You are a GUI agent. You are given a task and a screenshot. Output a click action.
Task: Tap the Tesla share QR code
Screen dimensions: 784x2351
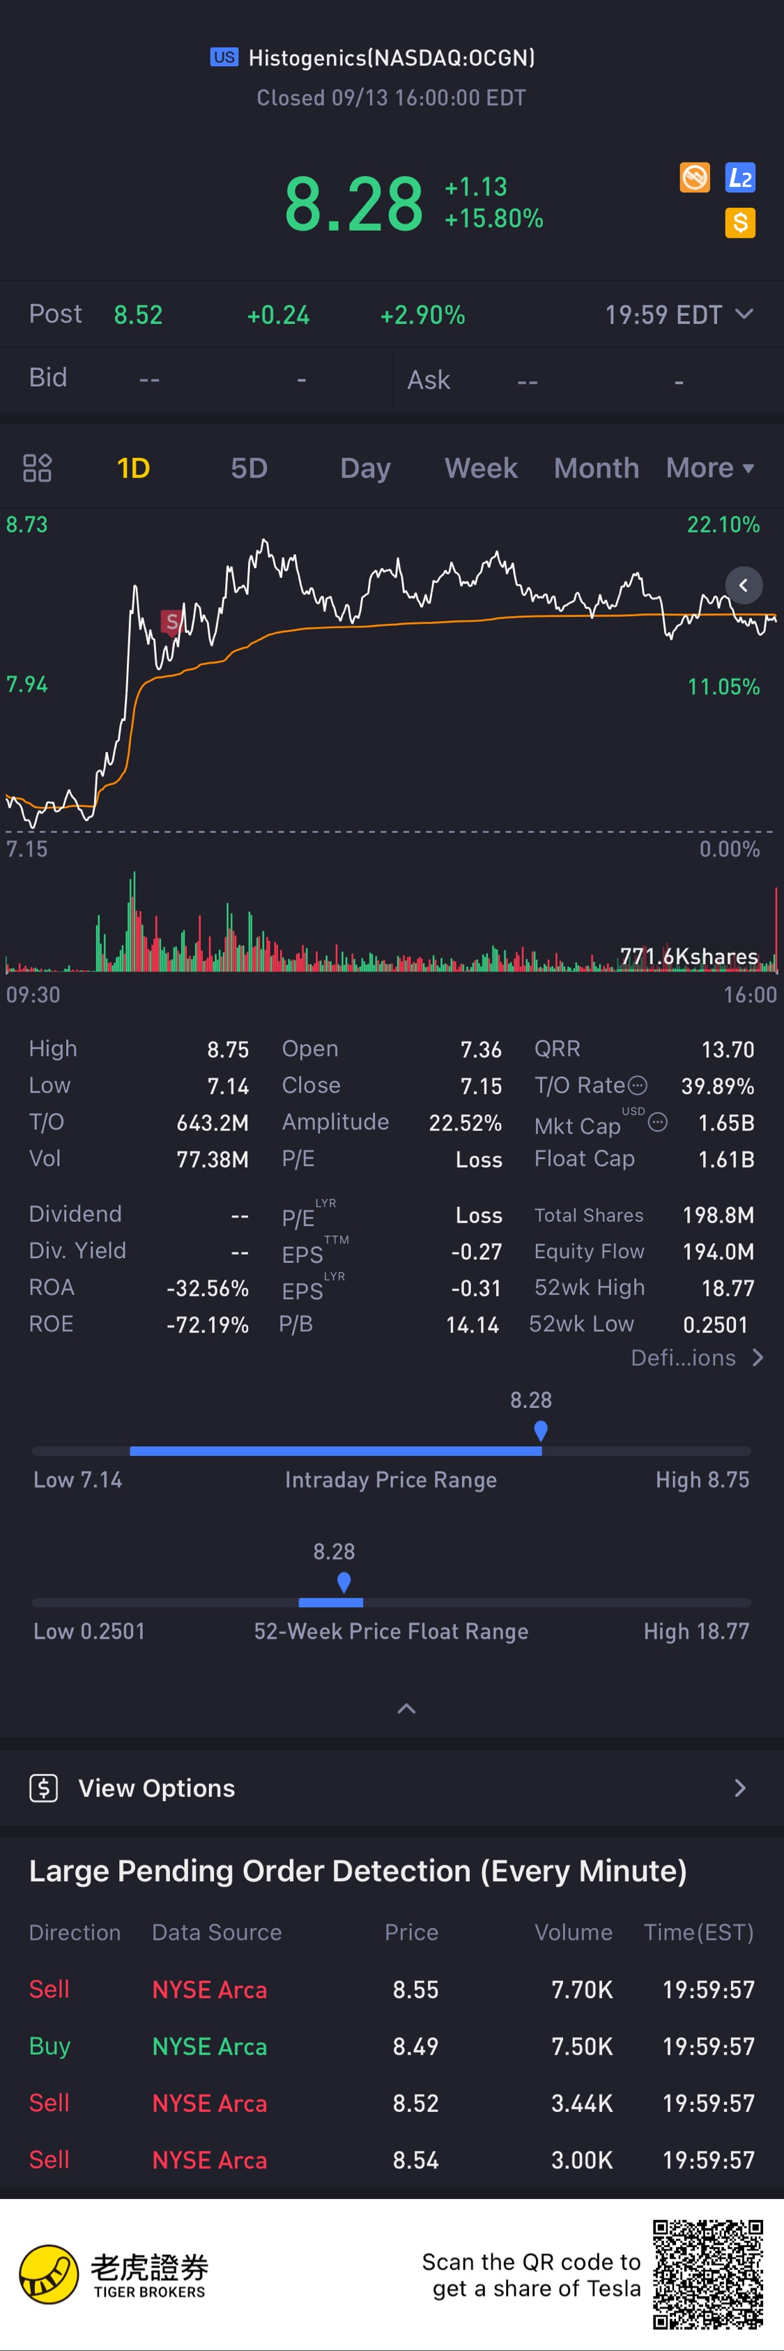pyautogui.click(x=707, y=2274)
